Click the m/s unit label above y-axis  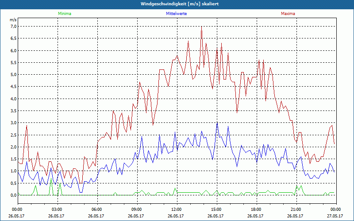[13, 20]
